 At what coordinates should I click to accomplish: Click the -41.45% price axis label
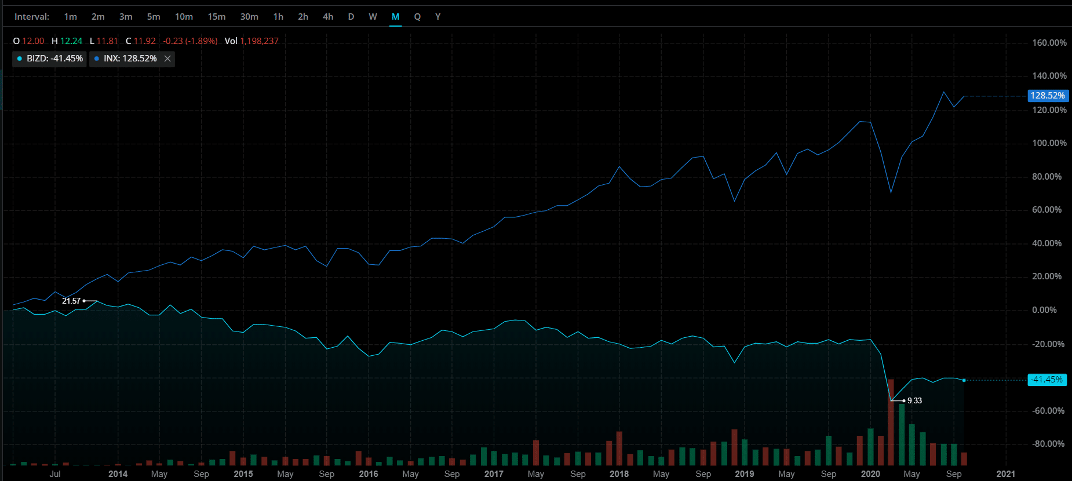[1048, 380]
